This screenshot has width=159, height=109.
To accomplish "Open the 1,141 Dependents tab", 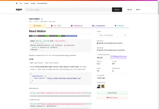I will click(99, 26).
